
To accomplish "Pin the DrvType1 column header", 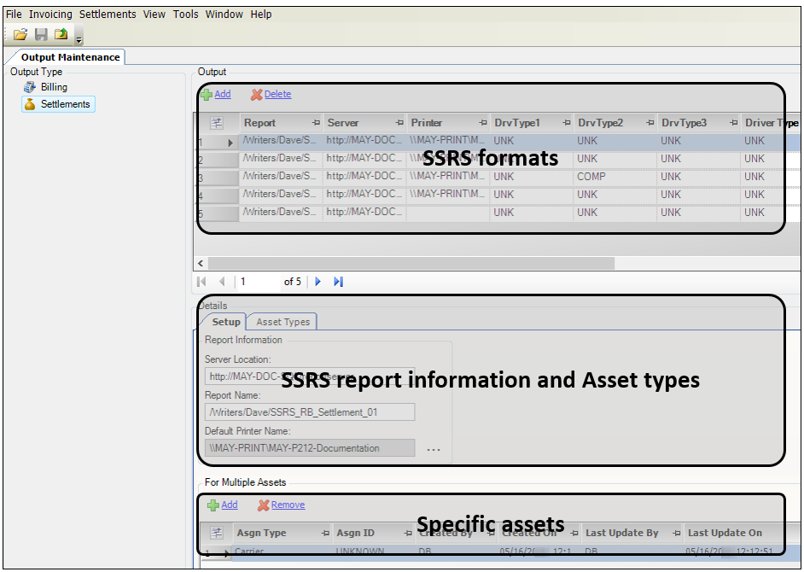I will coord(566,123).
